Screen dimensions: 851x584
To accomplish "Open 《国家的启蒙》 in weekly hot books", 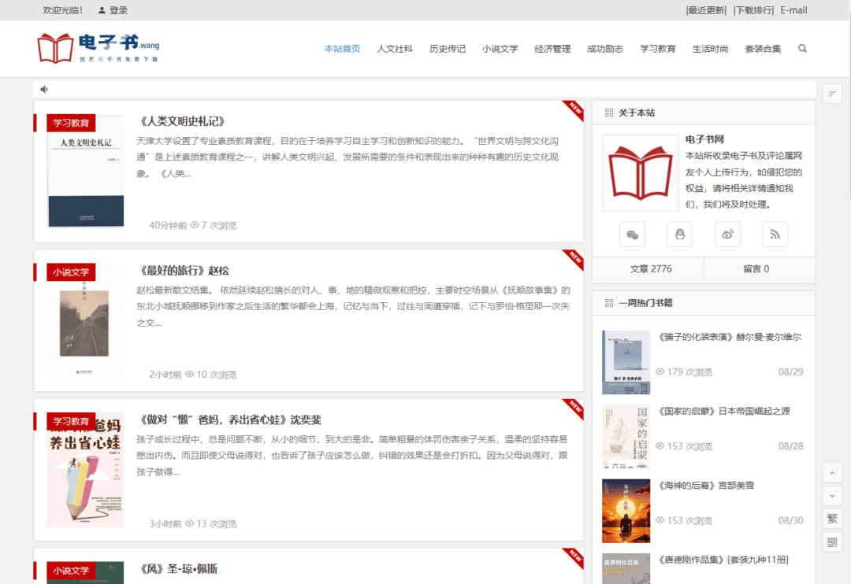I will (723, 411).
